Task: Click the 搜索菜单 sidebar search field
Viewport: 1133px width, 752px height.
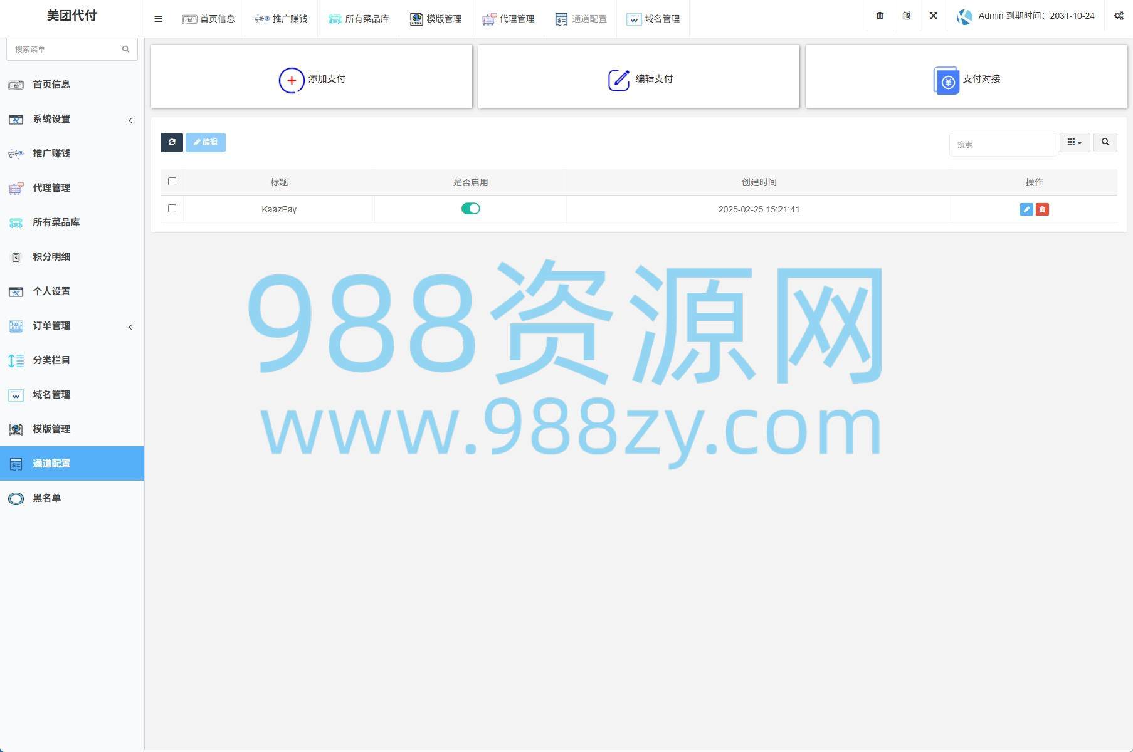Action: pos(66,49)
